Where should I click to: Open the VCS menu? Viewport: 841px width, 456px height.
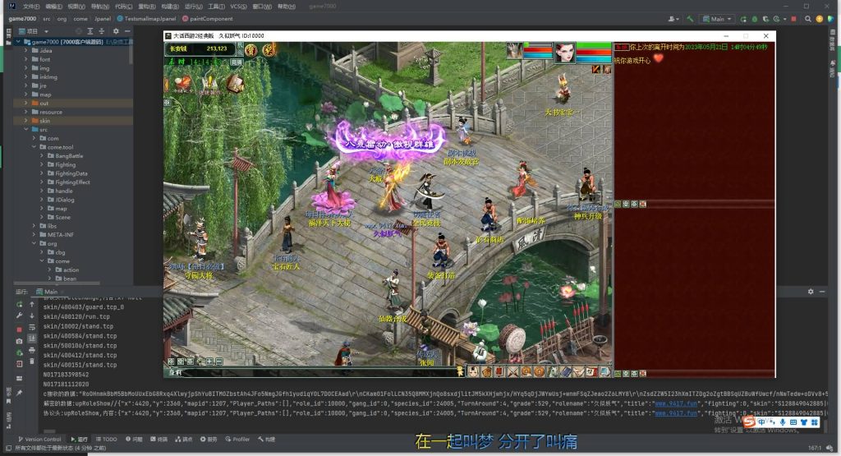(x=237, y=6)
